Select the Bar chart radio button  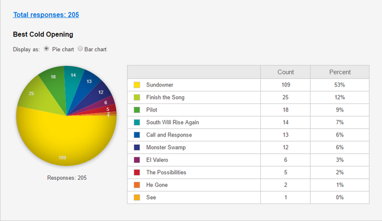[80, 48]
